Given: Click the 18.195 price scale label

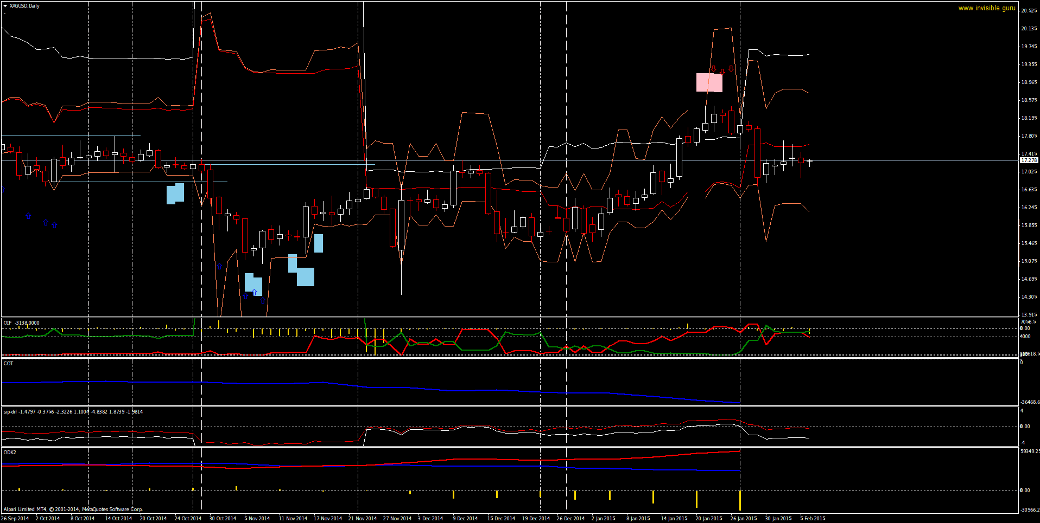Looking at the screenshot, I should tap(1029, 118).
